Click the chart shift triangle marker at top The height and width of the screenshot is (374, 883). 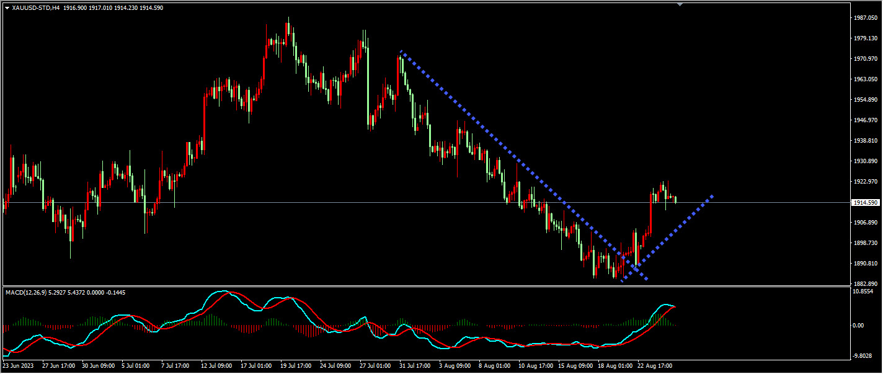coord(680,4)
